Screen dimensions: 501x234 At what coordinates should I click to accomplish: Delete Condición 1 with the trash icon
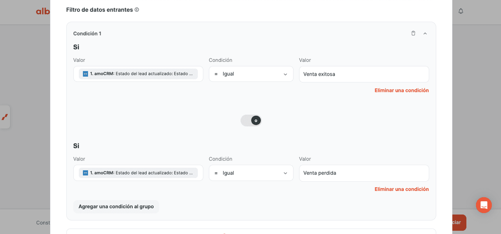(x=413, y=33)
